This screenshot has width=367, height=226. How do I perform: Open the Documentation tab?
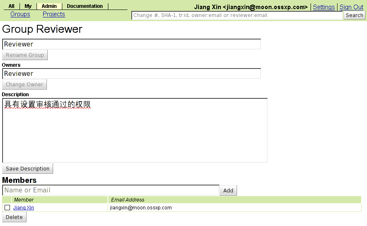85,6
